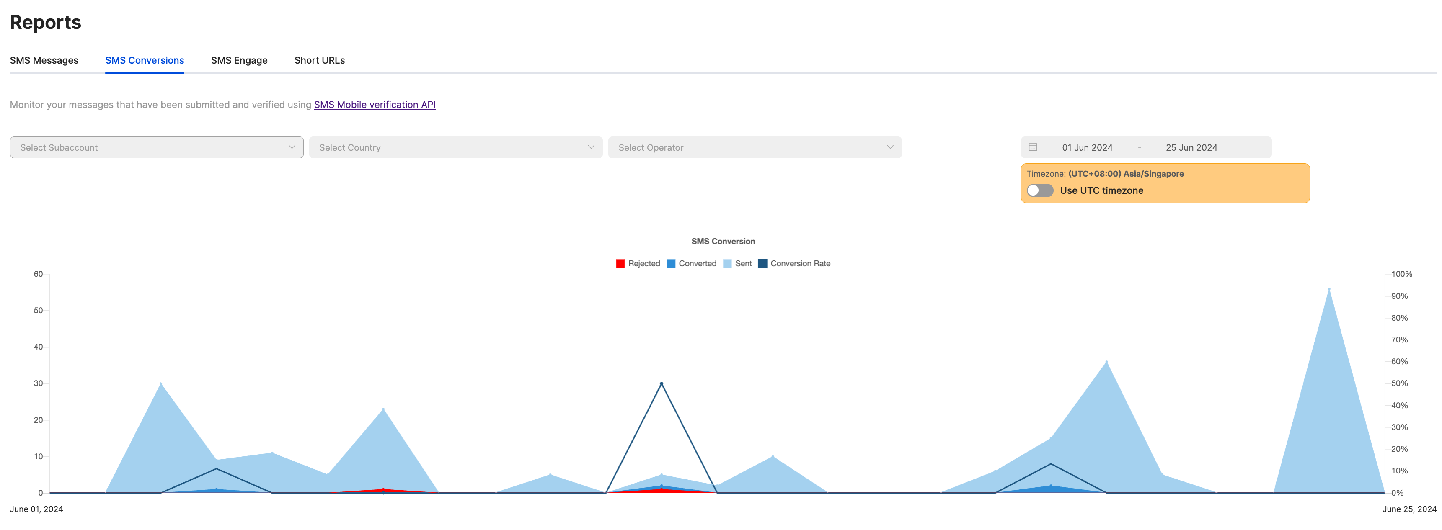Click the highest Sent peak data point

(x=1329, y=289)
